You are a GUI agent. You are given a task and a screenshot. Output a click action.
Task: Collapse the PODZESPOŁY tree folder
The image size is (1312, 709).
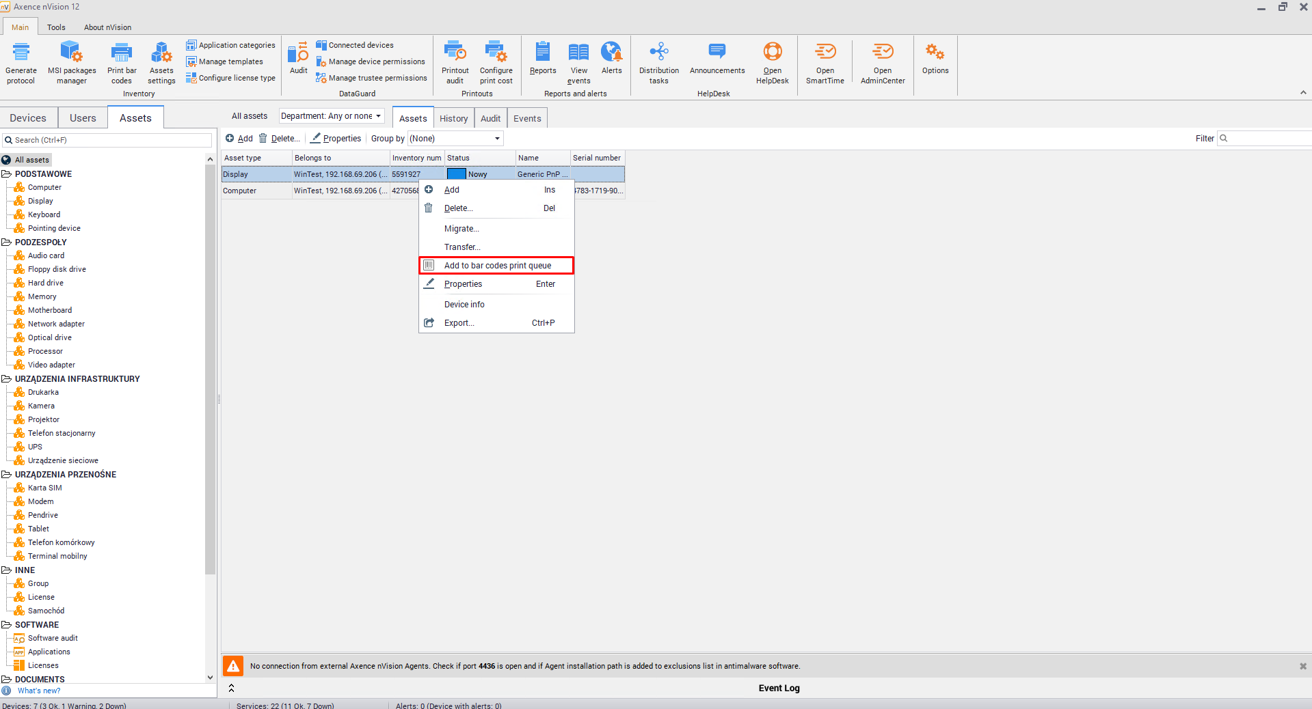(7, 242)
